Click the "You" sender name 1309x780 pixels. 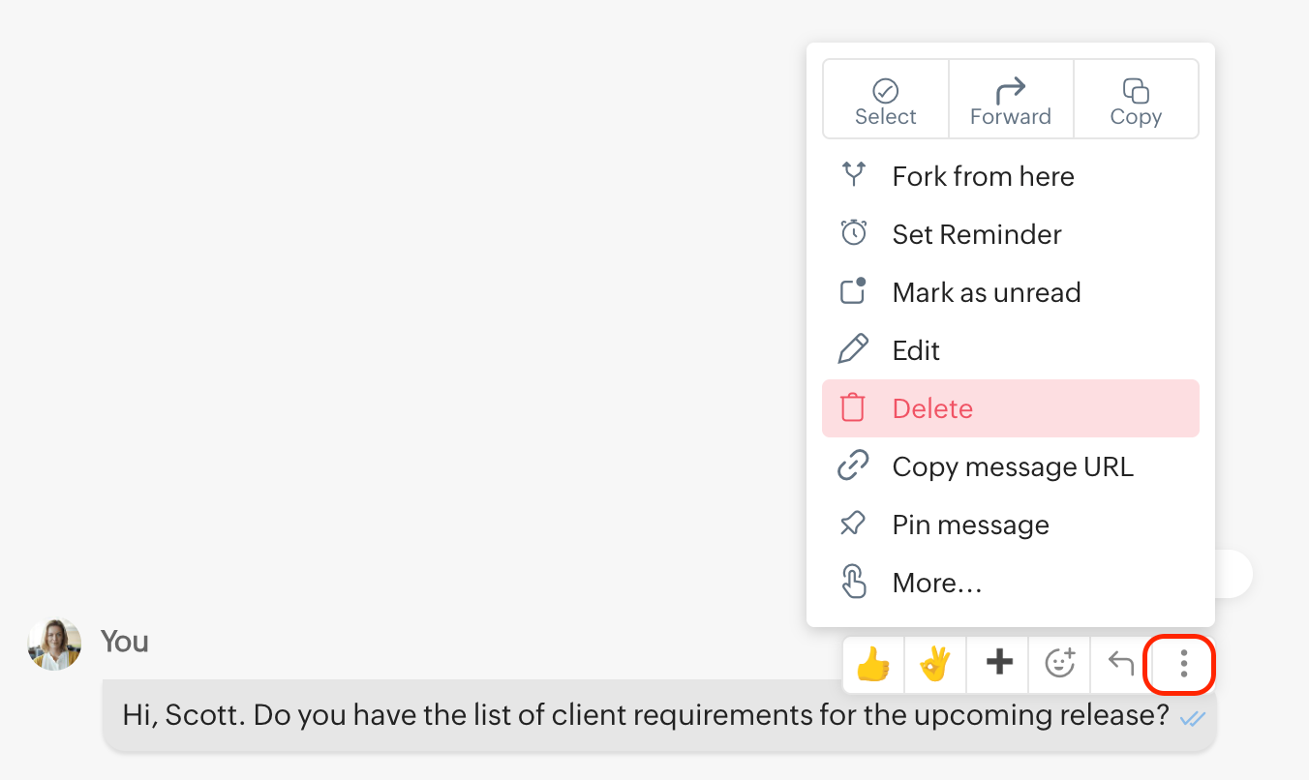click(x=124, y=642)
